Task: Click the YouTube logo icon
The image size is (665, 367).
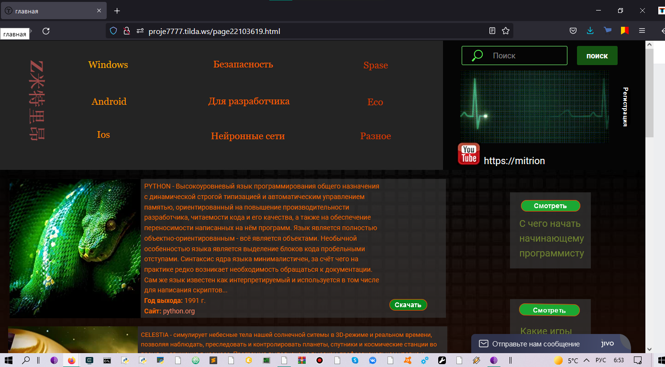Action: coord(469,154)
